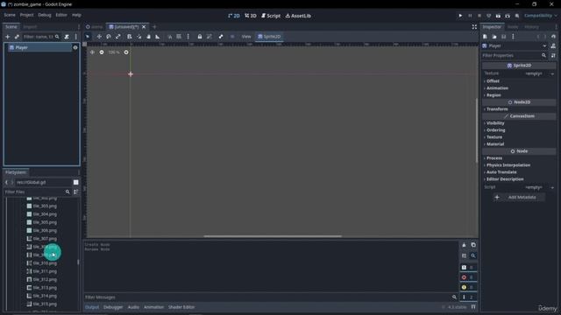Image resolution: width=561 pixels, height=315 pixels.
Task: Open the viewport View menu
Action: coord(246,37)
